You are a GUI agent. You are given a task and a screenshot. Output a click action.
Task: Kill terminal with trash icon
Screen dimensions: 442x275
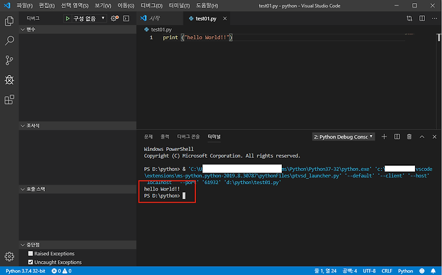409,137
